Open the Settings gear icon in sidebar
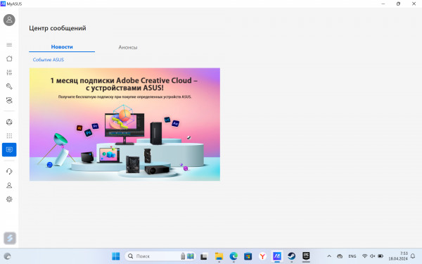422x264 pixels. [x=9, y=199]
